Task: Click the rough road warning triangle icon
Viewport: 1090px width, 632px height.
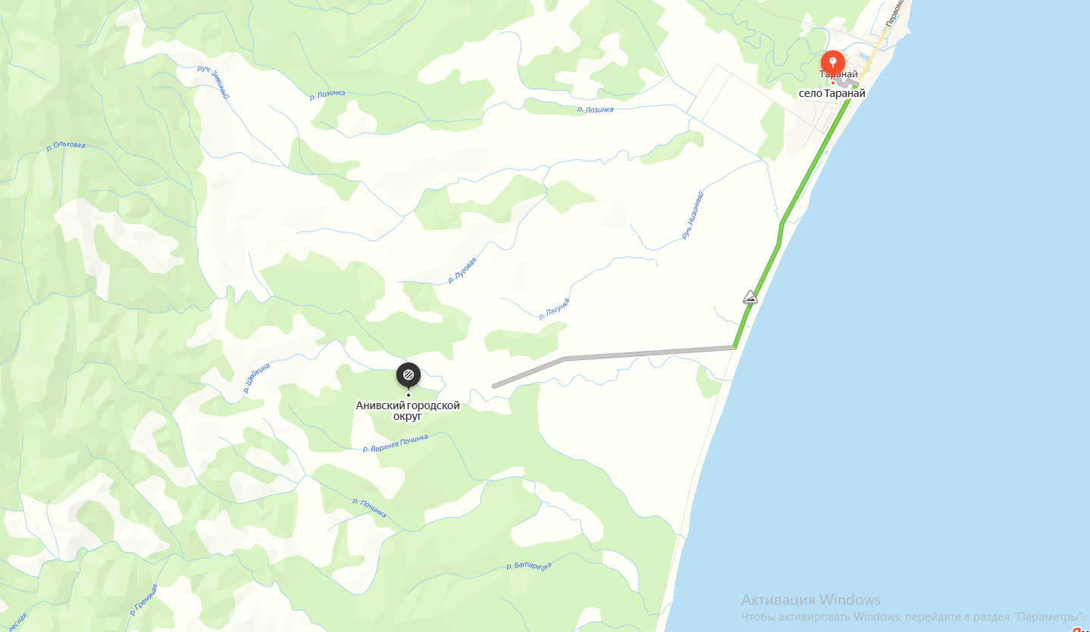Action: 750,296
